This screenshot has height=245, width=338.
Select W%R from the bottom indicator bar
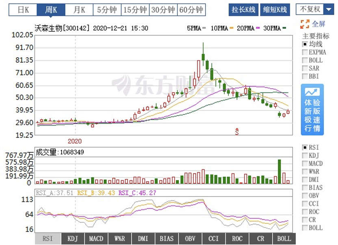120,239
